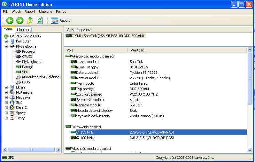Click the vertical scrollbar thumb in details
255x162 pixels.
(x=250, y=78)
